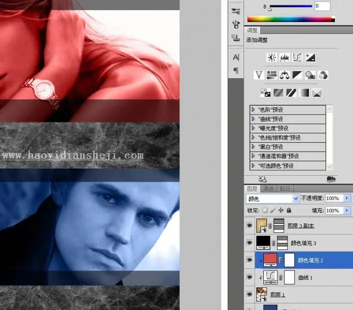Hide the 颜色填充 3 layer

(x=249, y=243)
